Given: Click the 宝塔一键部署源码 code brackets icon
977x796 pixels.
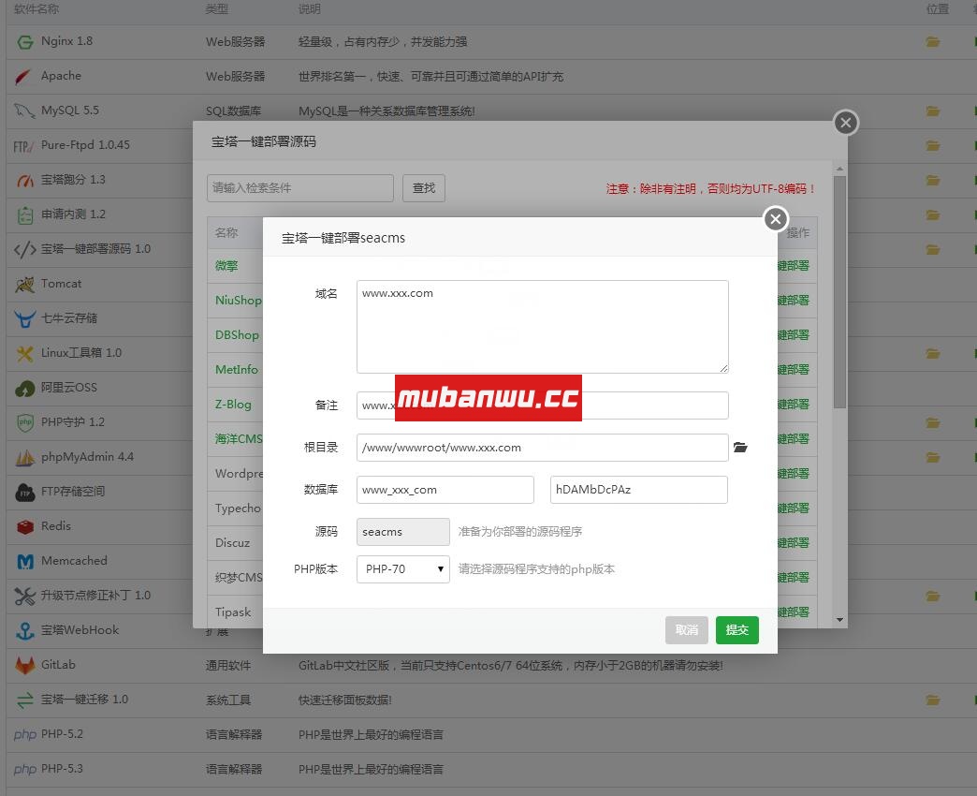Looking at the screenshot, I should [x=25, y=249].
